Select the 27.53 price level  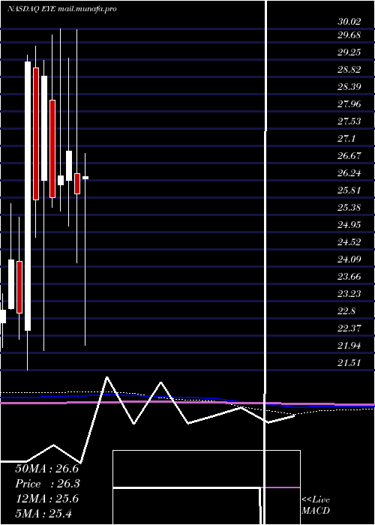pos(349,121)
